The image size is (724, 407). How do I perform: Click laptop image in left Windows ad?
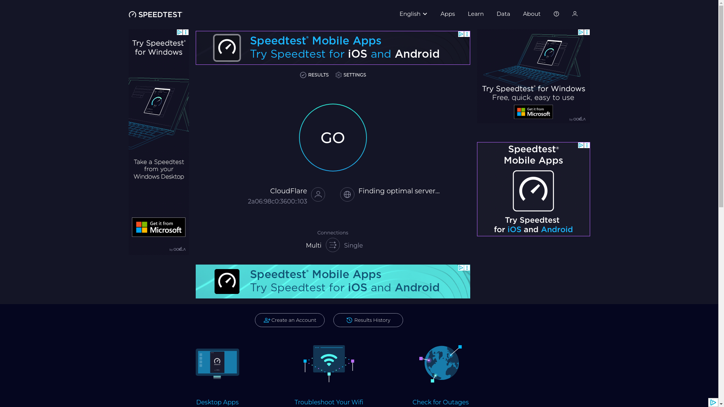point(158,113)
